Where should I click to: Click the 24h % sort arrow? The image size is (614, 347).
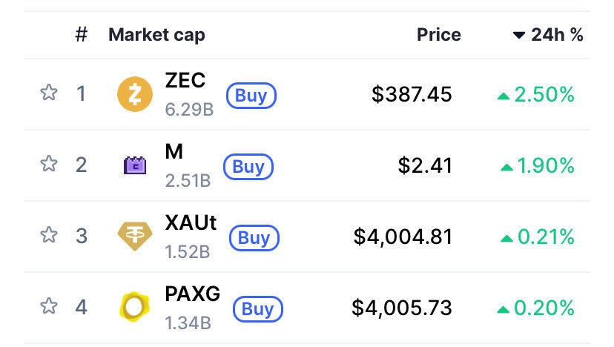point(519,36)
